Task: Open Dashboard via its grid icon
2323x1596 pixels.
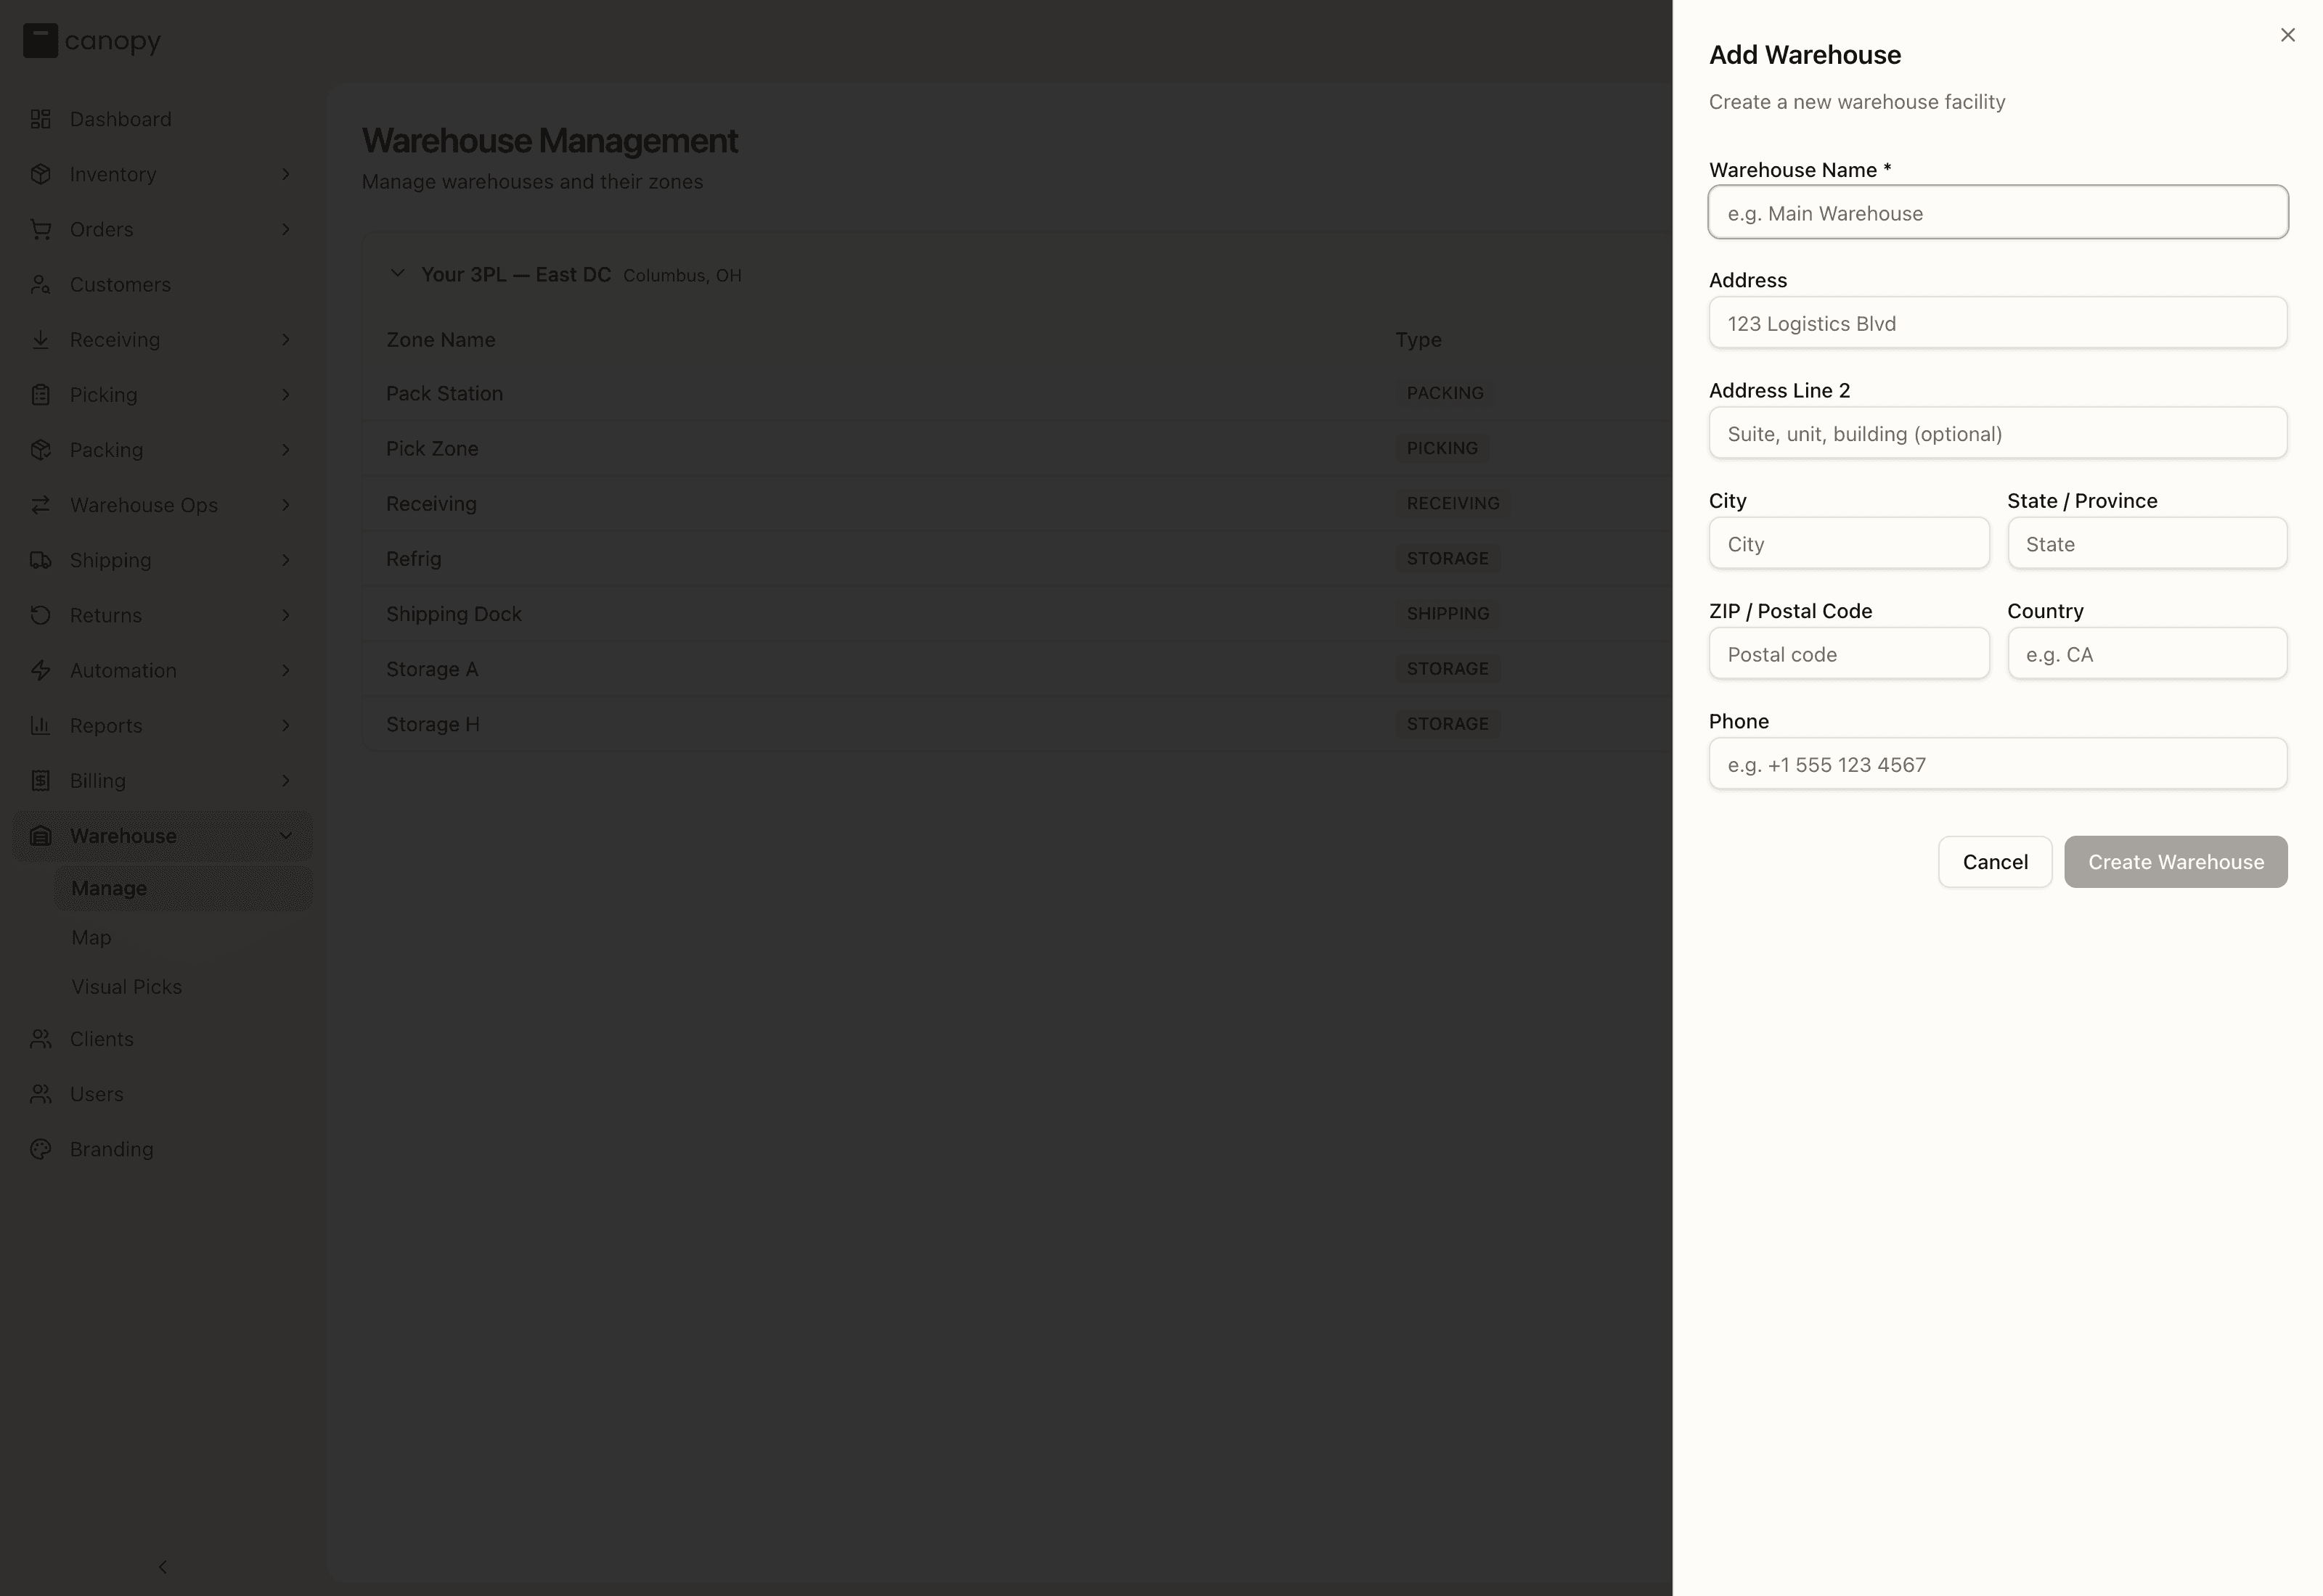Action: (x=40, y=119)
